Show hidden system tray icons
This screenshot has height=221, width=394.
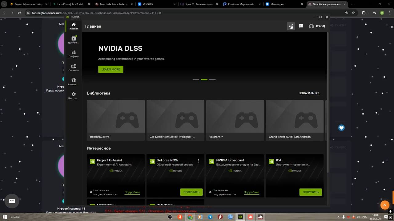(339, 217)
